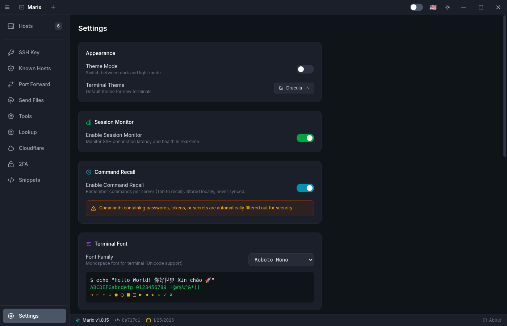
Task: Open Known Hosts from the sidebar
Action: [x=34, y=68]
